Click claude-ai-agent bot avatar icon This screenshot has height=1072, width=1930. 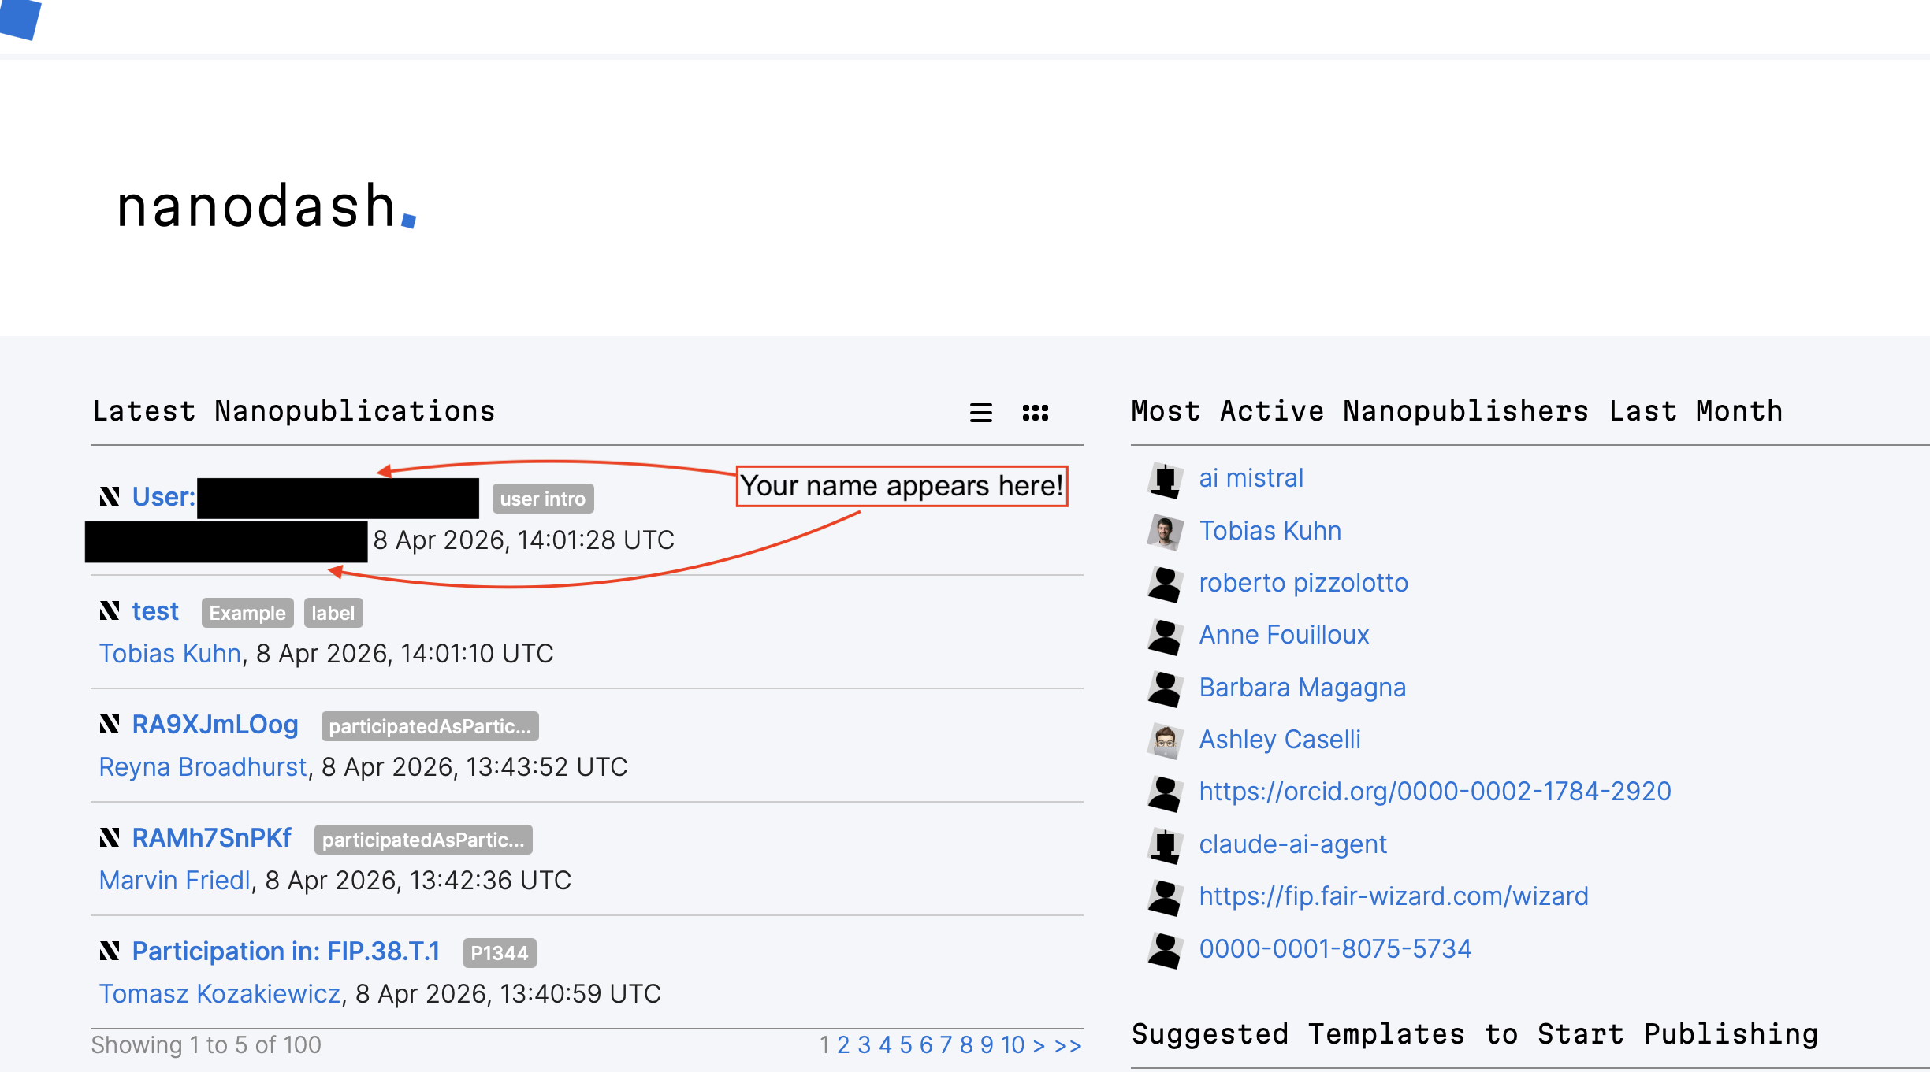click(x=1165, y=845)
